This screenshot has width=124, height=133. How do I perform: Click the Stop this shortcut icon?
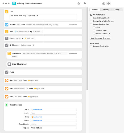coord(9,64)
